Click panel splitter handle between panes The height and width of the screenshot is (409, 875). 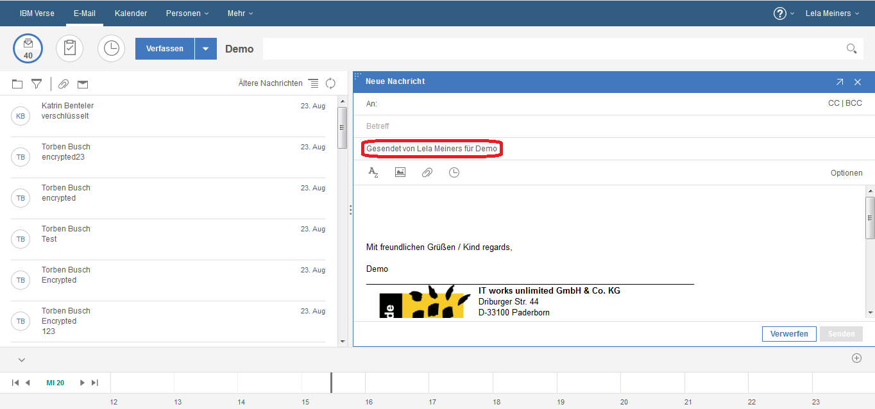pyautogui.click(x=350, y=210)
